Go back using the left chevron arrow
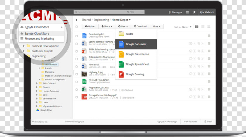This screenshot has height=137, width=246. pyautogui.click(x=76, y=20)
